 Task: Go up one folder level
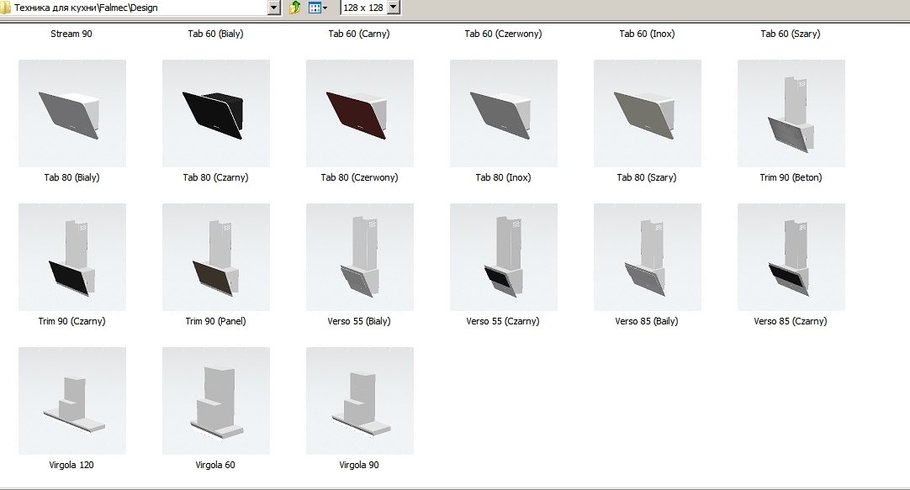tap(295, 8)
